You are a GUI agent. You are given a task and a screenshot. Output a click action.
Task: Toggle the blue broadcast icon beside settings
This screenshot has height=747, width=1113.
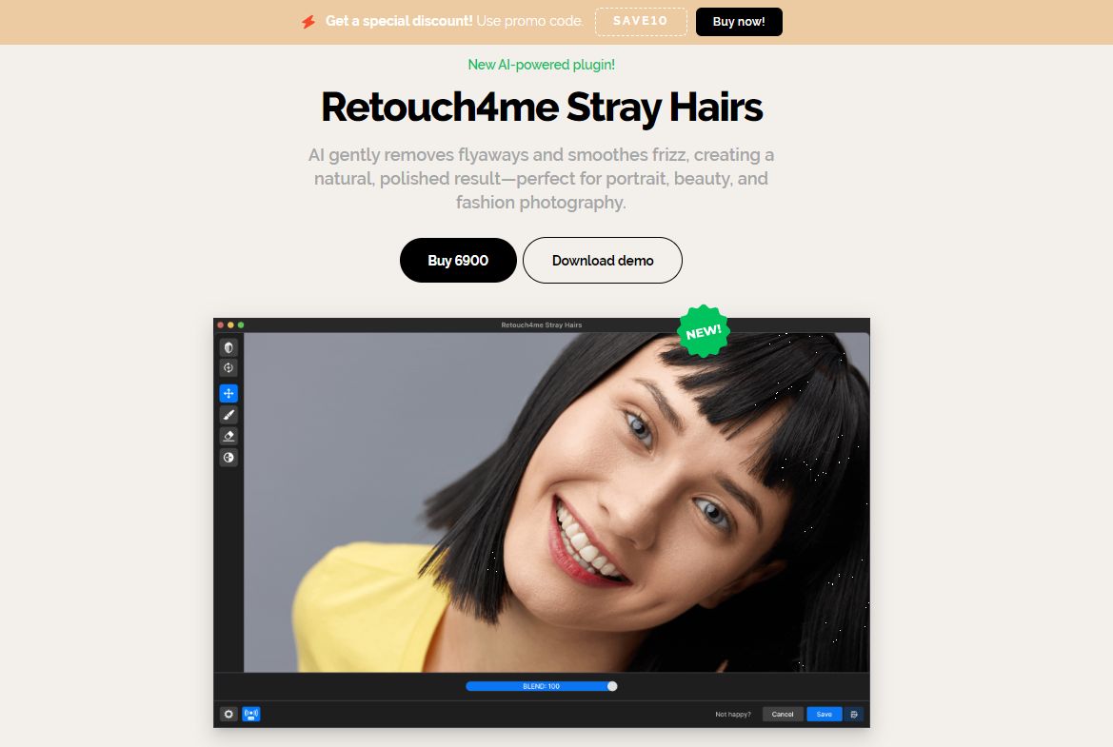click(251, 715)
